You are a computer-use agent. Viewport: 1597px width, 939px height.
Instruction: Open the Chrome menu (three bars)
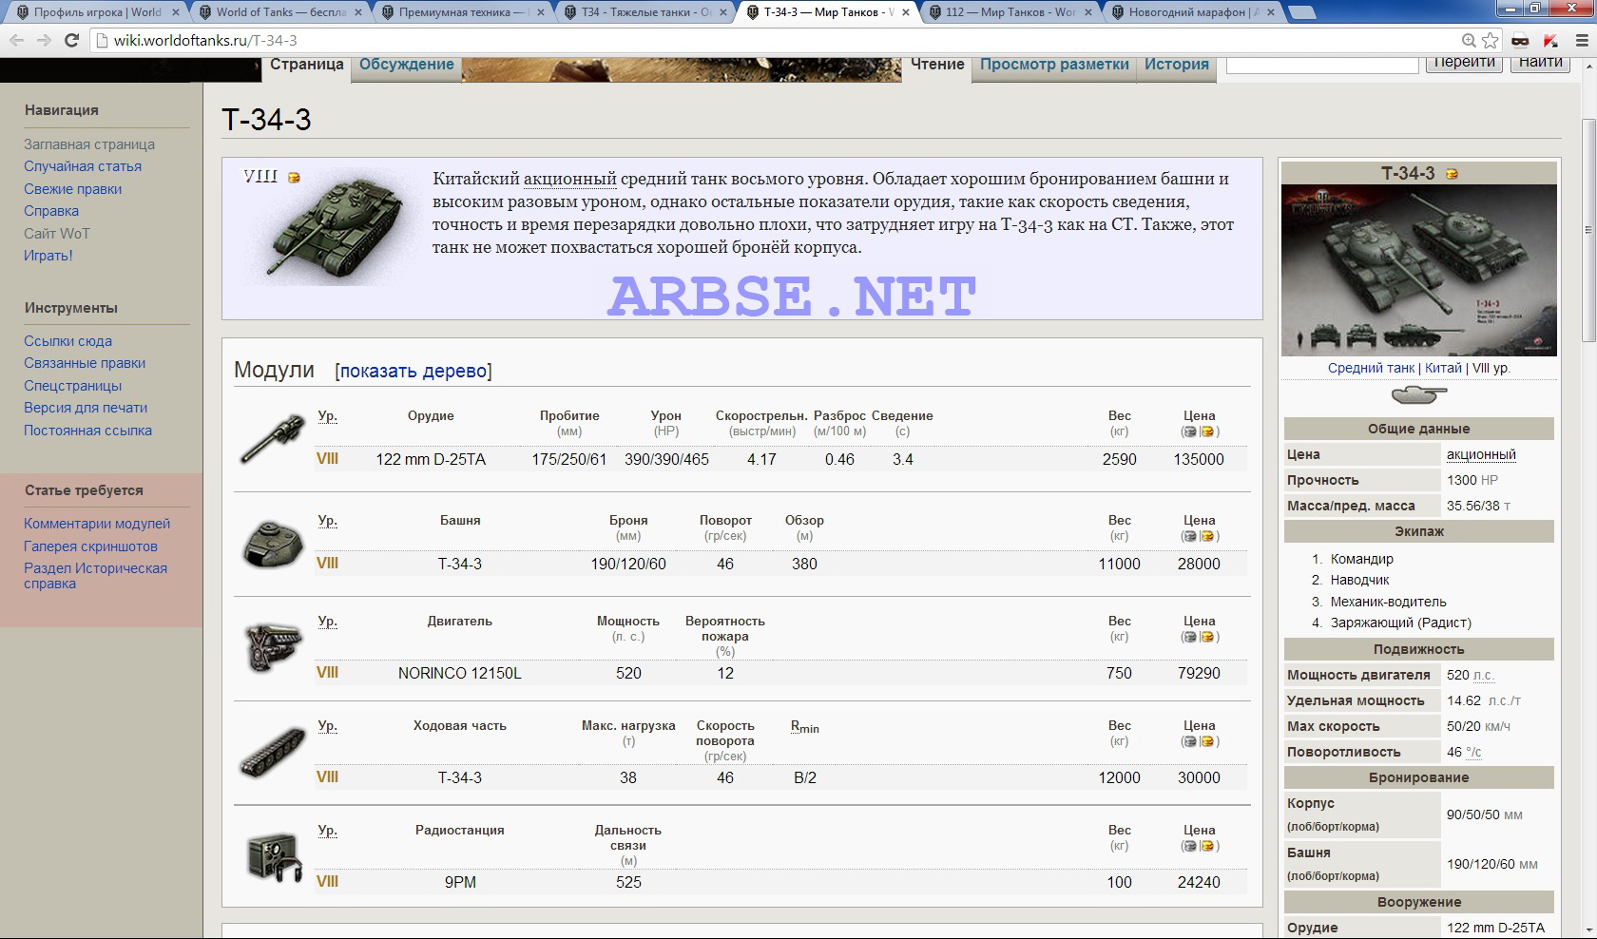[1581, 40]
